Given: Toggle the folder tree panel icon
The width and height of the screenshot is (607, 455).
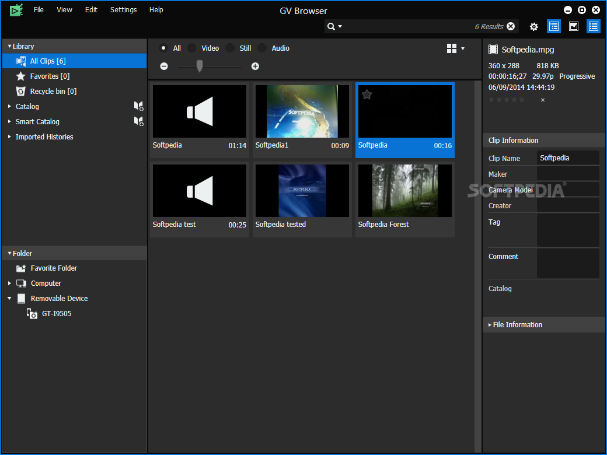Looking at the screenshot, I should pyautogui.click(x=553, y=26).
